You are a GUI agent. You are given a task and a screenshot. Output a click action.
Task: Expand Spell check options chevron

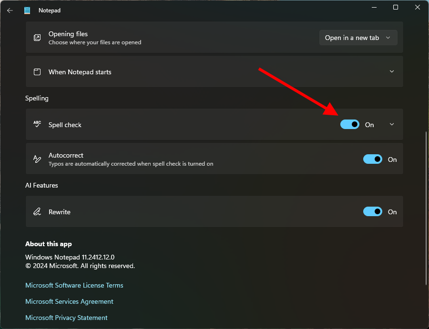coord(392,124)
